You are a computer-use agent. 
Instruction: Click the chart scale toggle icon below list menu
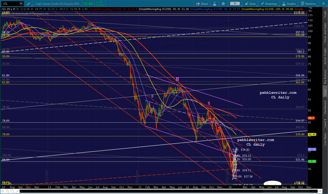(310, 9)
